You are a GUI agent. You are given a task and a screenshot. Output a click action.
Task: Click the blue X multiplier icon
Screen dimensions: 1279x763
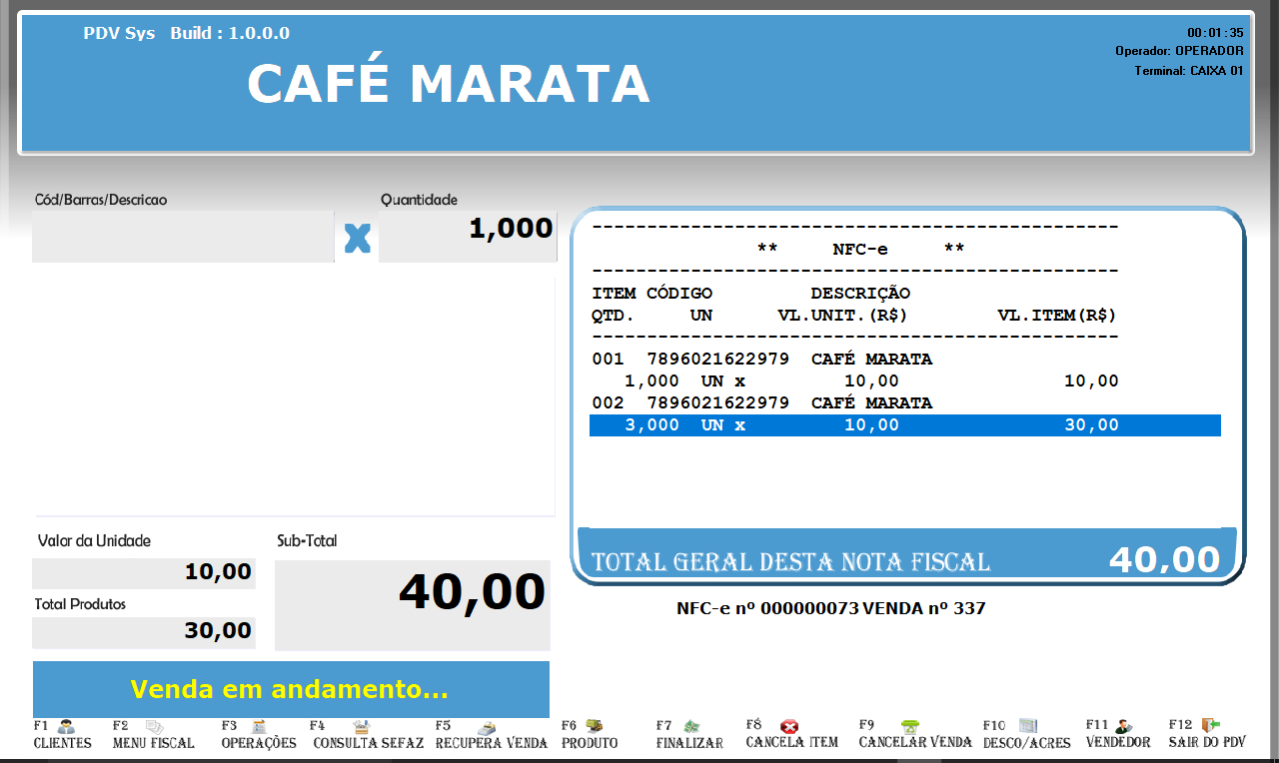[357, 238]
